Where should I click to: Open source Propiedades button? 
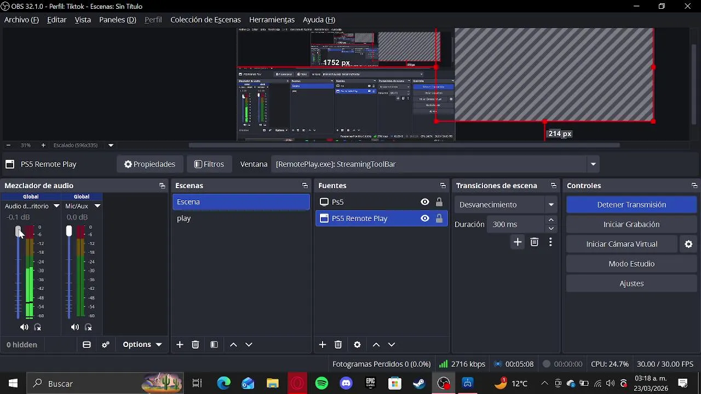click(150, 164)
